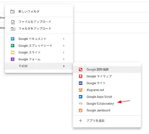Click the plus icon for adding apps
This screenshot has width=149, height=134.
point(81,121)
